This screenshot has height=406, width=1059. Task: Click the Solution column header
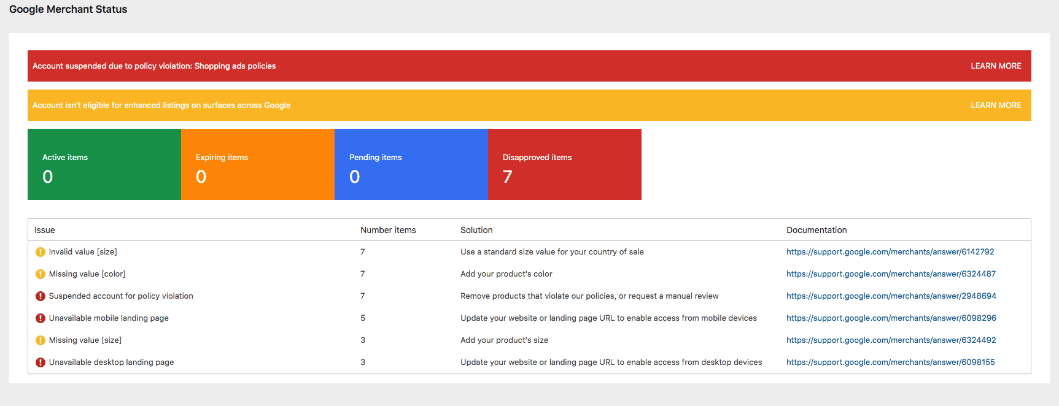pos(476,230)
